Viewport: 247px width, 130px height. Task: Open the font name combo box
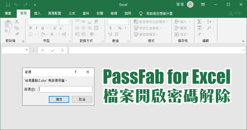[43, 22]
